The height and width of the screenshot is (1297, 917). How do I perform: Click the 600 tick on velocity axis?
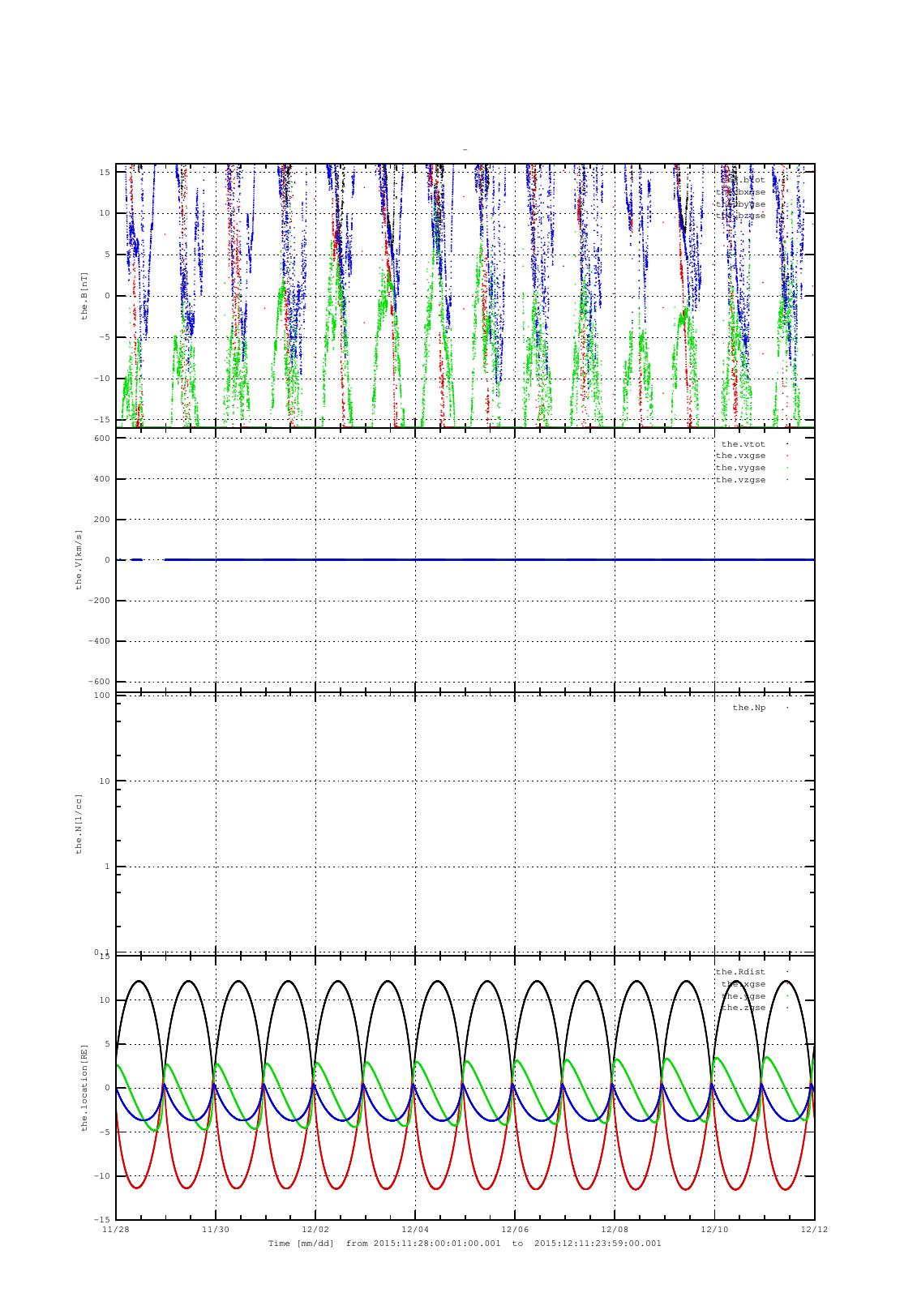pyautogui.click(x=101, y=439)
